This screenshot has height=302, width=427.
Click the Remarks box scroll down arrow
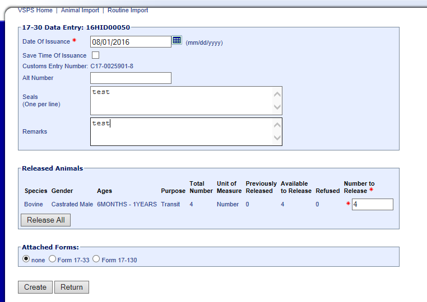point(277,138)
